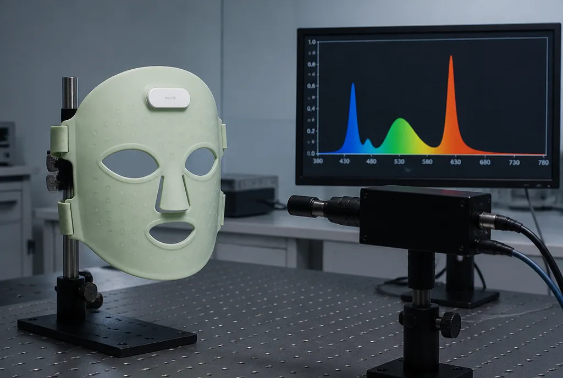Click the 480 wavelength axis label
This screenshot has height=378, width=563.
pos(371,162)
